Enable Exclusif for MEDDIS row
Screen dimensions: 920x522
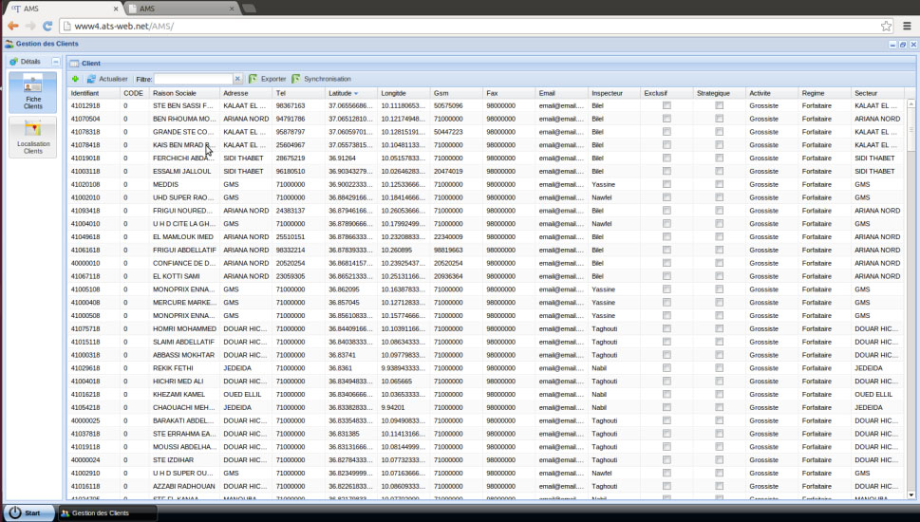point(667,184)
